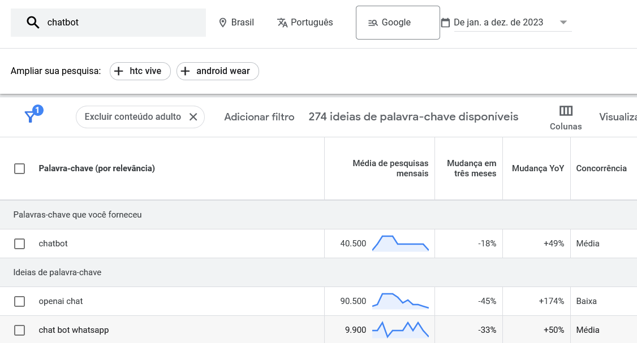Image resolution: width=637 pixels, height=343 pixels.
Task: Add android wear to broaden search
Action: point(217,71)
